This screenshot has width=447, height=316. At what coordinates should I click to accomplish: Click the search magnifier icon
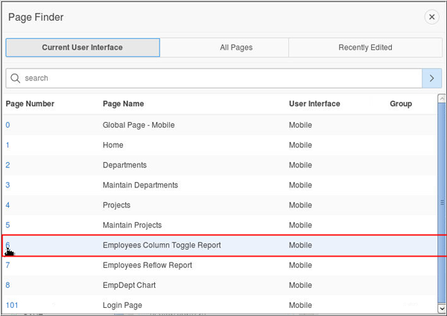click(x=15, y=78)
